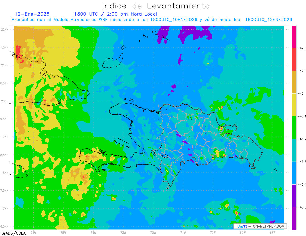The width and height of the screenshot is (306, 236).
Task: Click the '73W' longitude label
Action: pyautogui.click(x=123, y=232)
